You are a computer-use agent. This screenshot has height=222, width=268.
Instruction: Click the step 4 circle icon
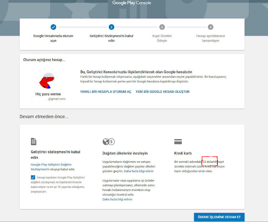[211, 27]
